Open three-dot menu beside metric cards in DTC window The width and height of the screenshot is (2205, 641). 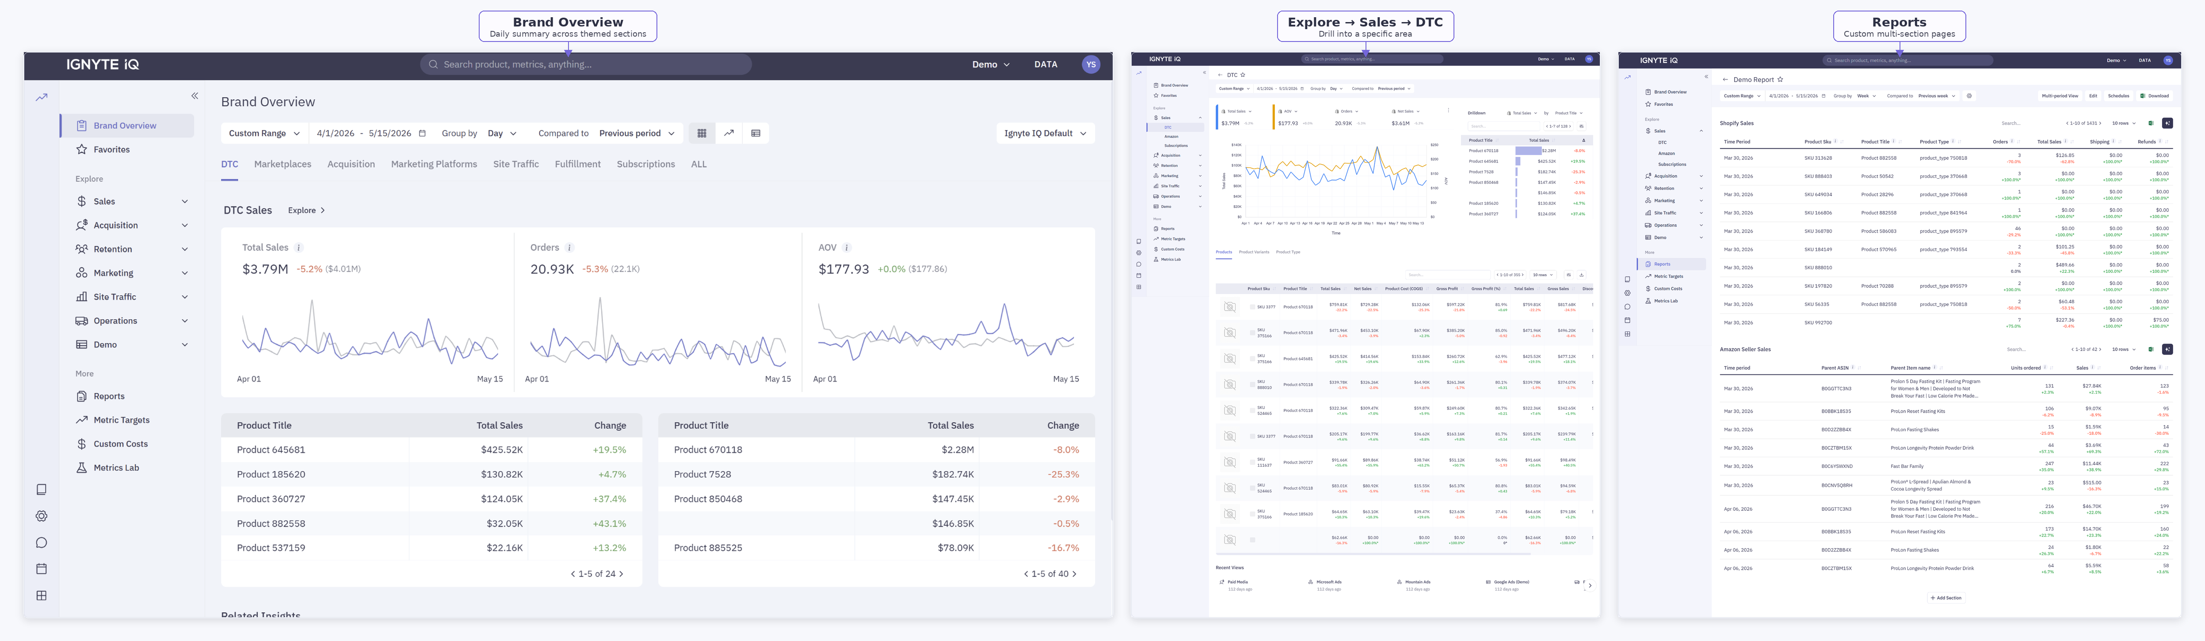[1448, 110]
